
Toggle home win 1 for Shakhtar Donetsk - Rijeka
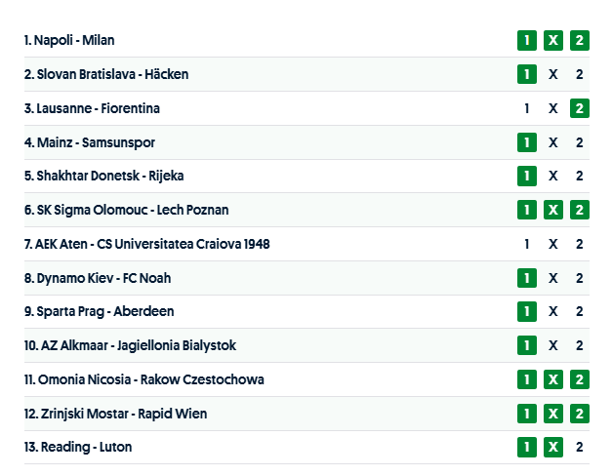(x=527, y=176)
